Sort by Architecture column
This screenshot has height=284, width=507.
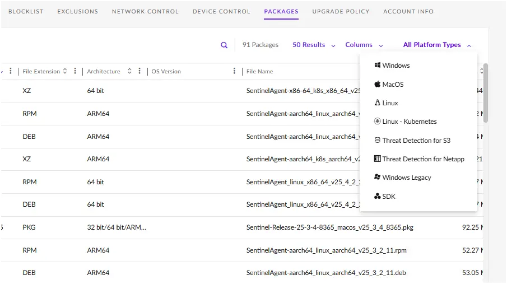129,71
